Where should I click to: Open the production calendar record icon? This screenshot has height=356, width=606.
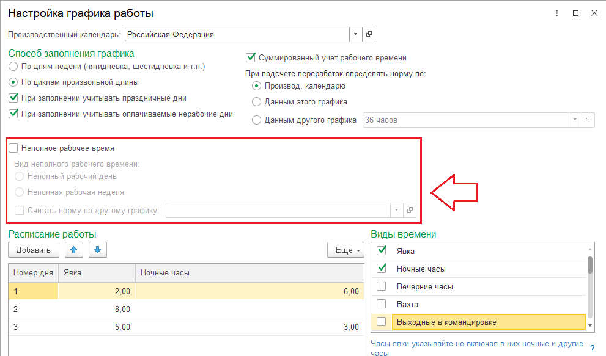tap(369, 34)
